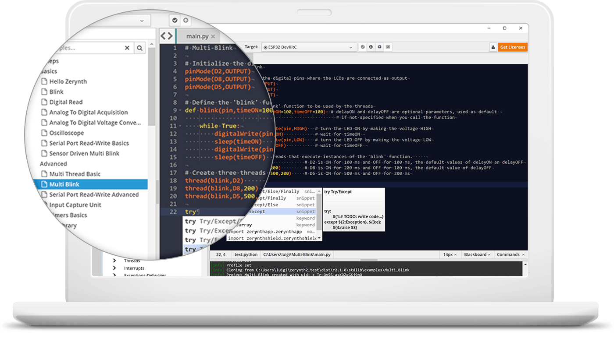Image resolution: width=614 pixels, height=342 pixels.
Task: Expand the Threads tree node
Action: 114,261
